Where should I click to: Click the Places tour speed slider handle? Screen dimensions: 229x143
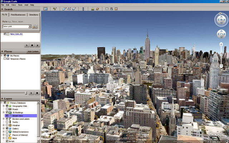pyautogui.click(x=26, y=93)
